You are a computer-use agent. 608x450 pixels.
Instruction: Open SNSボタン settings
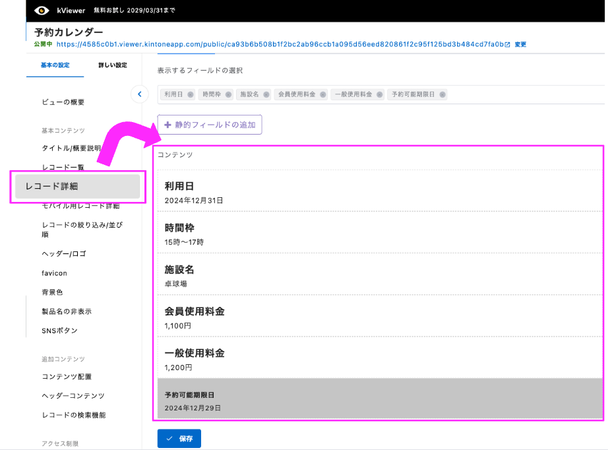pyautogui.click(x=60, y=331)
